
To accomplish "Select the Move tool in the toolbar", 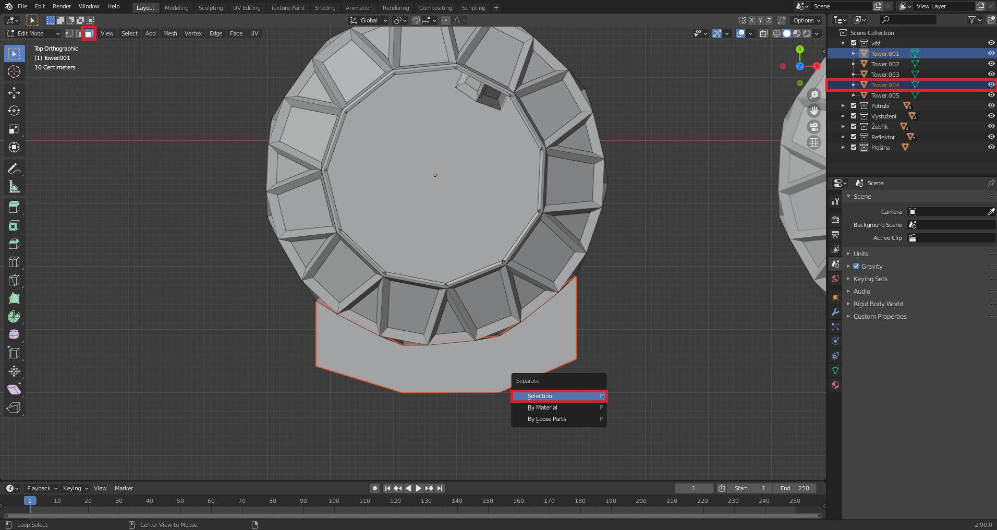I will 14,93.
